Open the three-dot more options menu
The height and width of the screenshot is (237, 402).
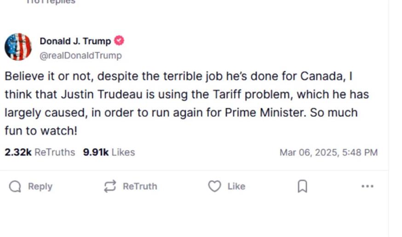click(x=367, y=186)
